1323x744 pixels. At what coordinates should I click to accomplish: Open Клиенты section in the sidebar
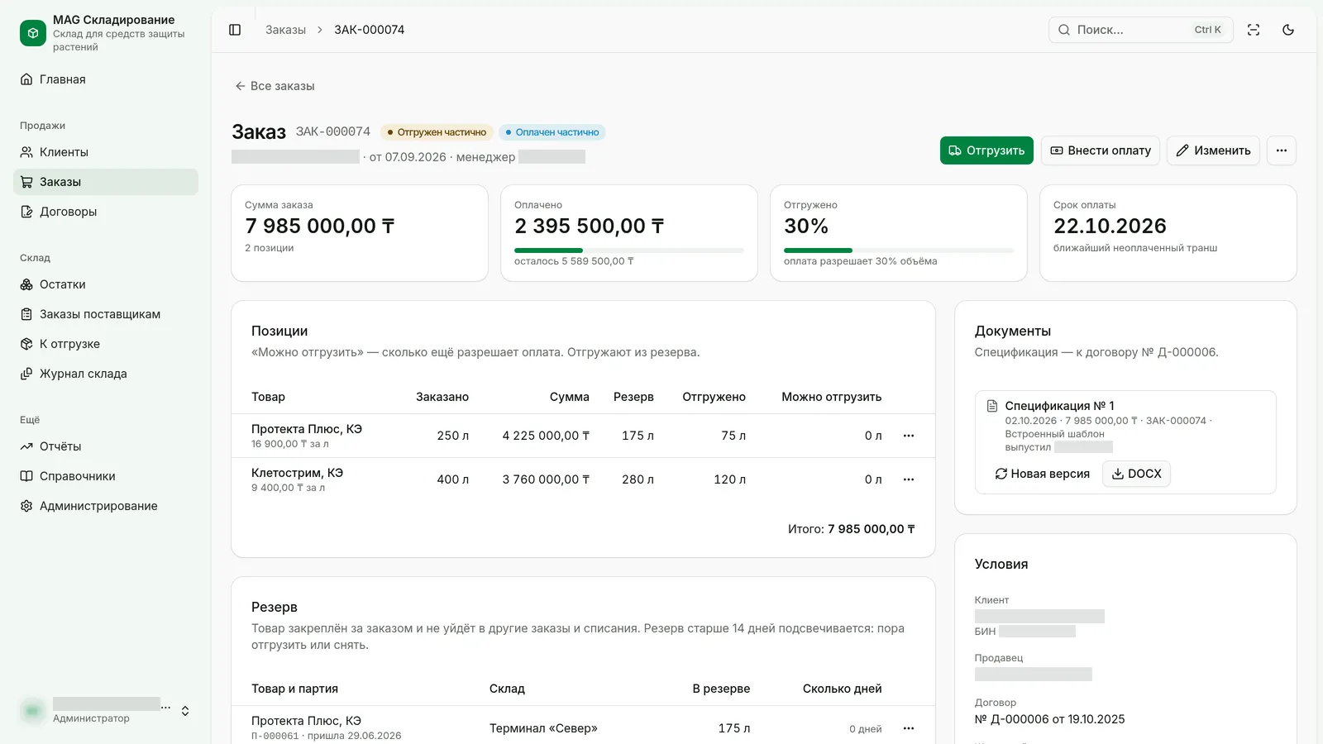tap(106, 152)
